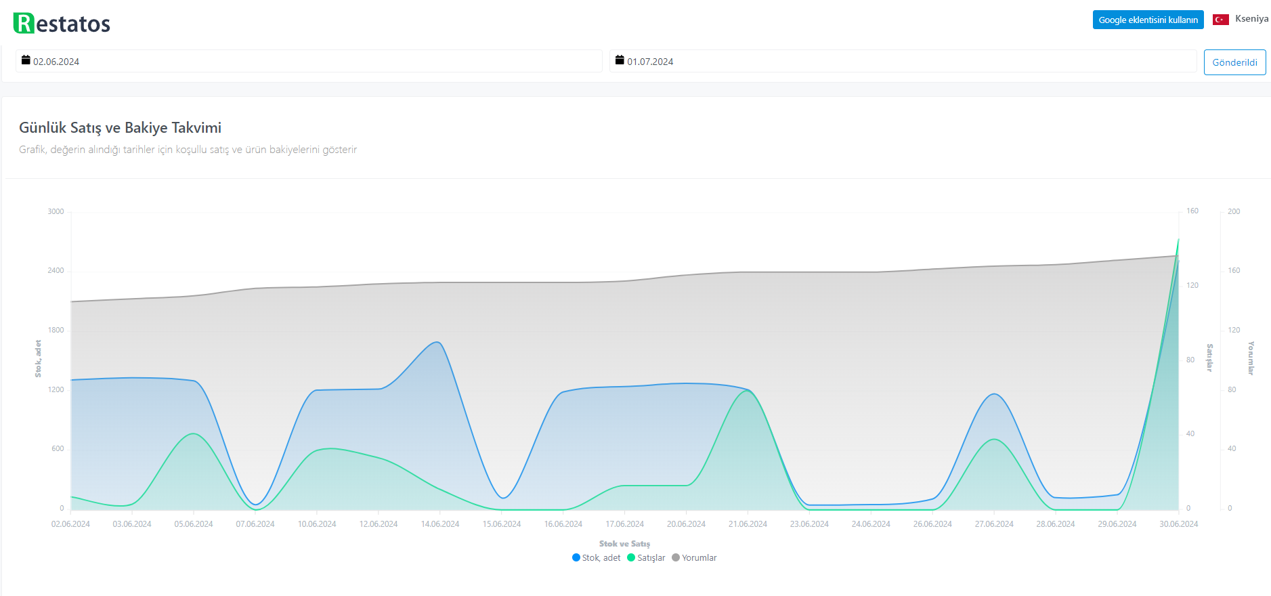Click the Satışlar right axis title
This screenshot has height=596, width=1271.
click(x=1210, y=358)
